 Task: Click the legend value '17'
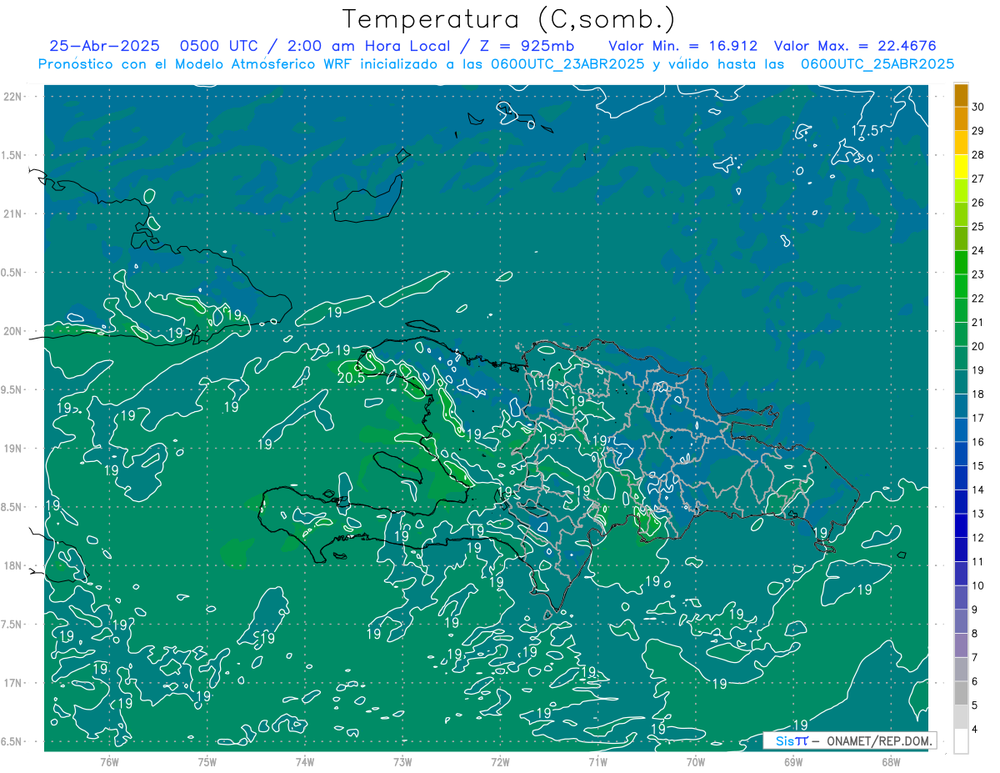(977, 419)
